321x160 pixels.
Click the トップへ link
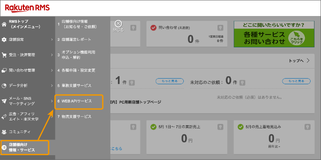click(296, 61)
